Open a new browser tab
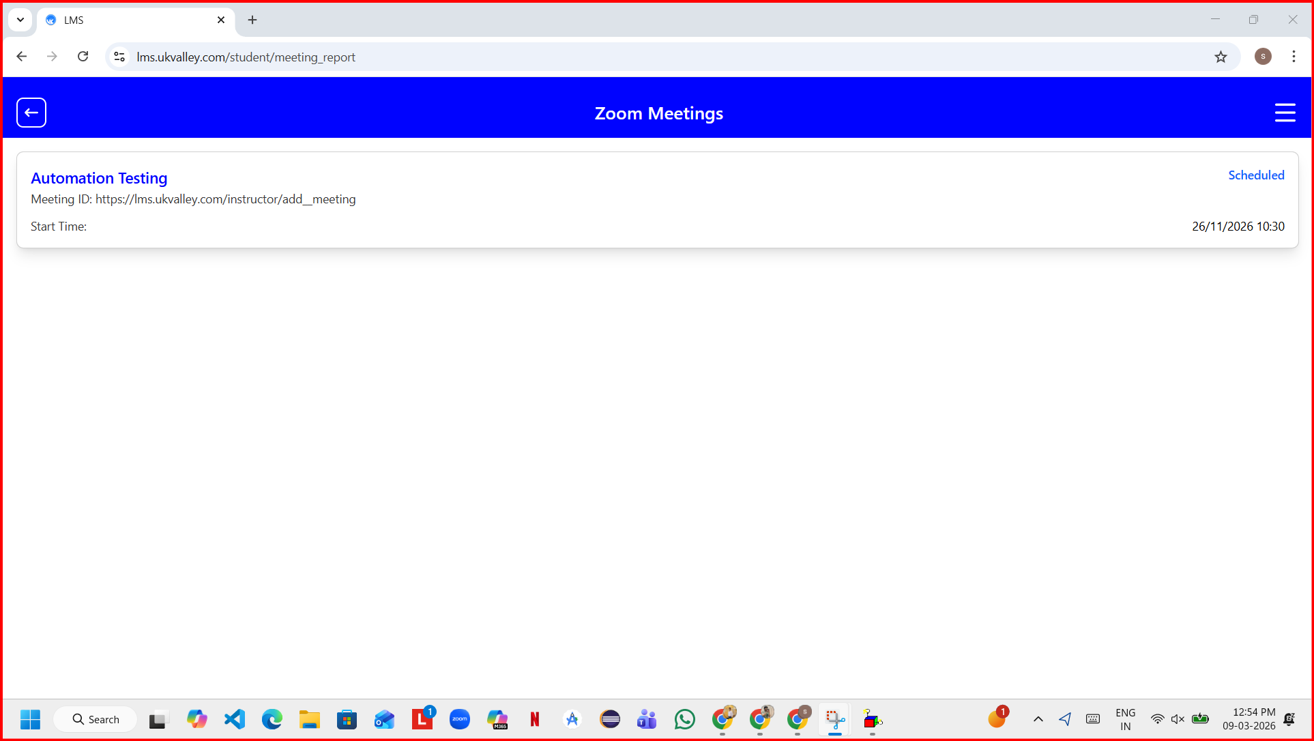The height and width of the screenshot is (741, 1314). pos(252,20)
